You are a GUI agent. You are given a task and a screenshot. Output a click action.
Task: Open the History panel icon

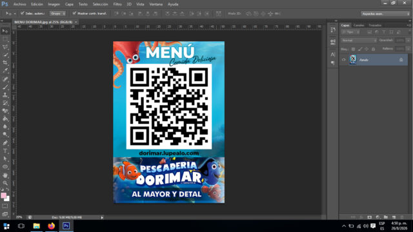(x=333, y=30)
